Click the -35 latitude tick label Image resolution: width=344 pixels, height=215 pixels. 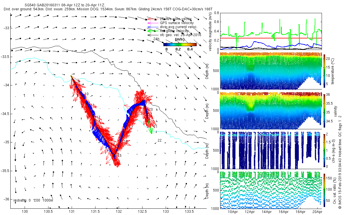tap(6, 142)
